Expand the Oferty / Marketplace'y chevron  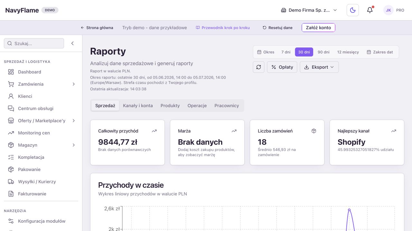tap(74, 121)
